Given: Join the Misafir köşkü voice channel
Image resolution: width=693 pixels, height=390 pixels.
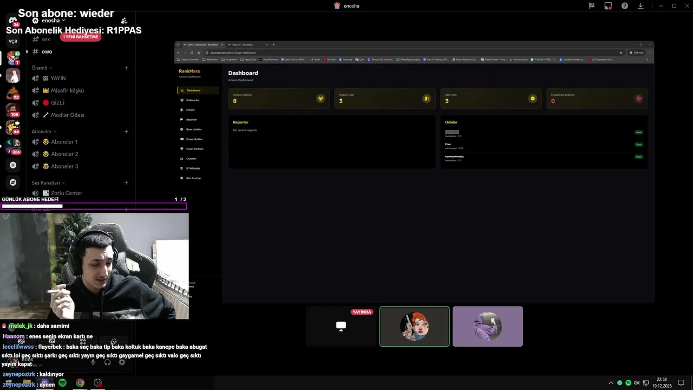Looking at the screenshot, I should tap(80, 90).
